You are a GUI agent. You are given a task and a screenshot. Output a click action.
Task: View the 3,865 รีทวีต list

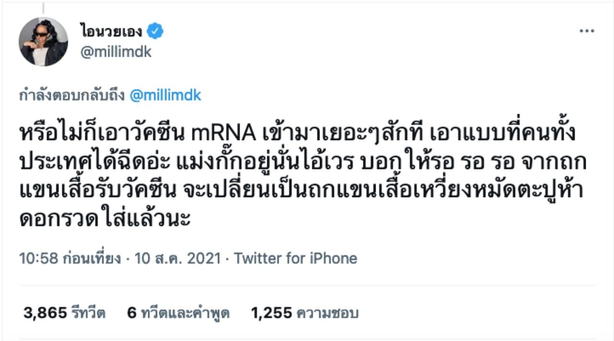click(64, 313)
